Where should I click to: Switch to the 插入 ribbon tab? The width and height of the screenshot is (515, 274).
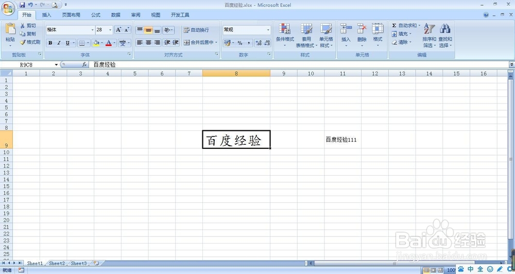pyautogui.click(x=47, y=15)
